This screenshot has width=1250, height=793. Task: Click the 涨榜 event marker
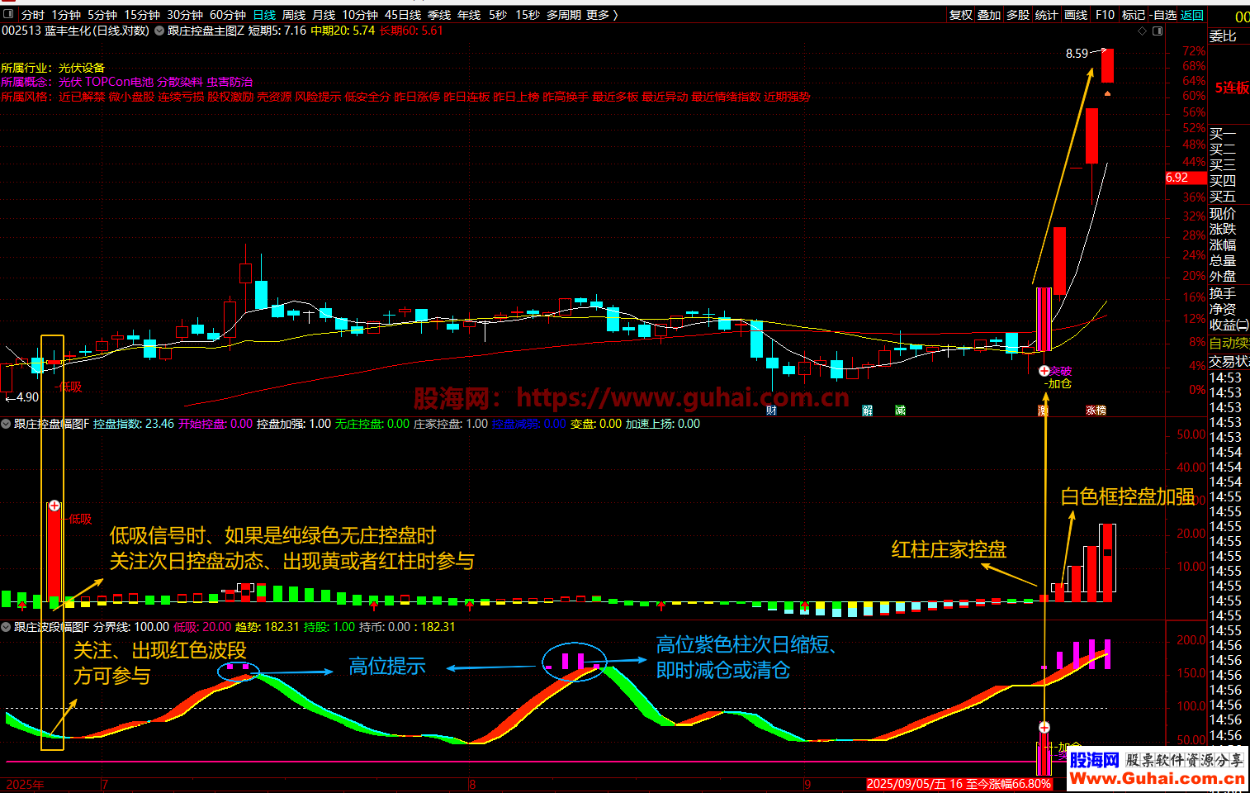click(1096, 411)
